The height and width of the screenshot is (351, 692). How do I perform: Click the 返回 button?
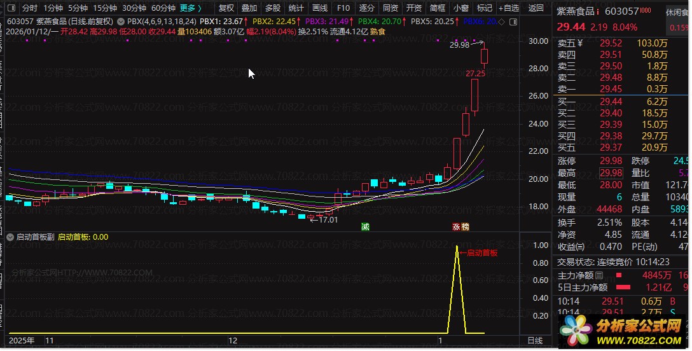click(536, 8)
